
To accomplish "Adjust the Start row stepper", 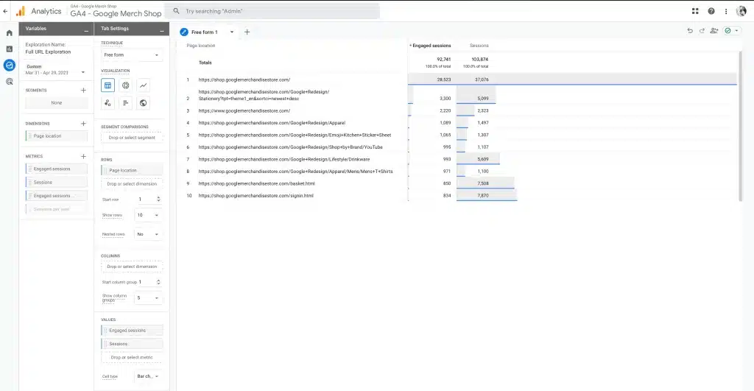I will [158, 199].
